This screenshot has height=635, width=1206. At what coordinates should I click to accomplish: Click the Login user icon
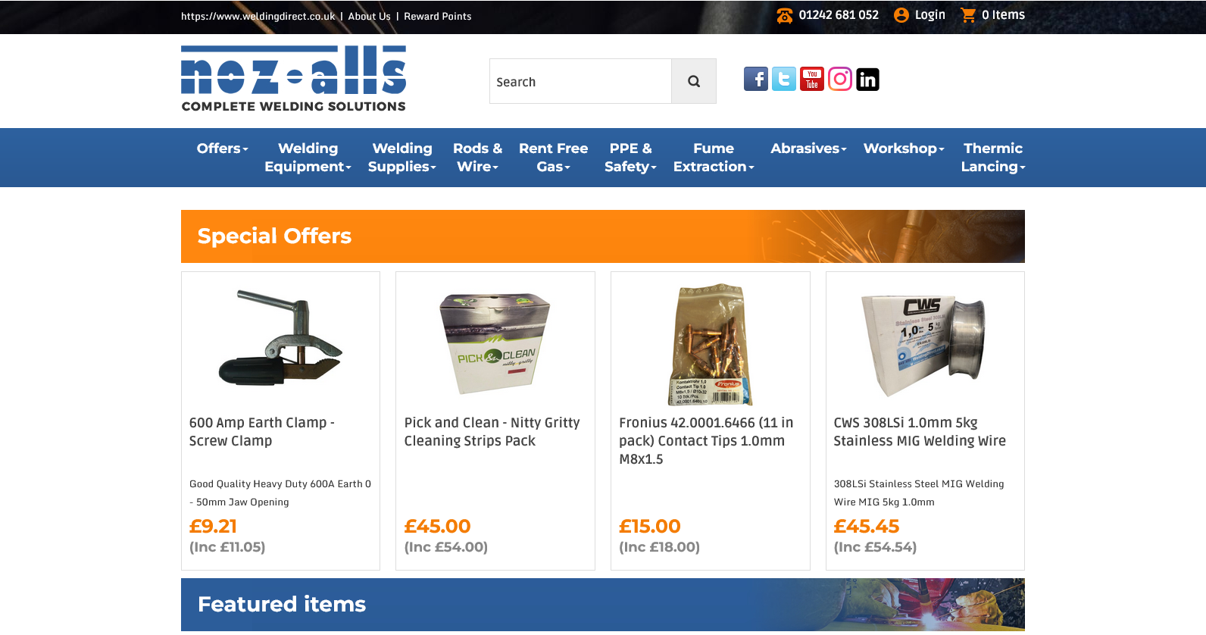pyautogui.click(x=901, y=15)
